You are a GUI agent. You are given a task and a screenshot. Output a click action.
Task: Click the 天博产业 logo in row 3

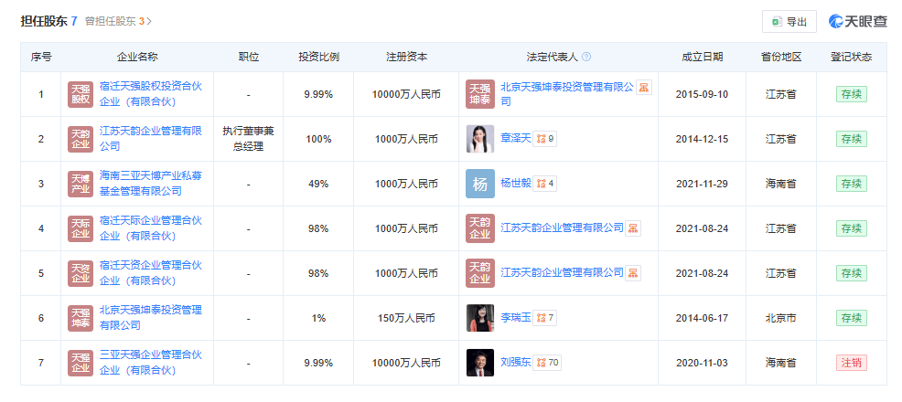tap(81, 184)
